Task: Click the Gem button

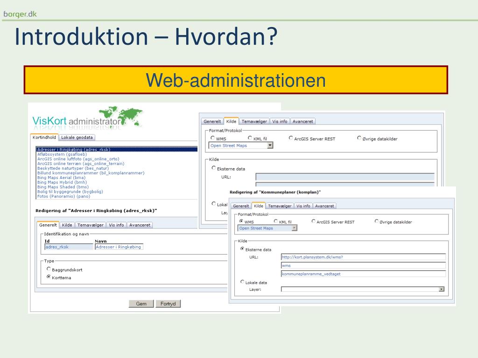Action: [141, 304]
